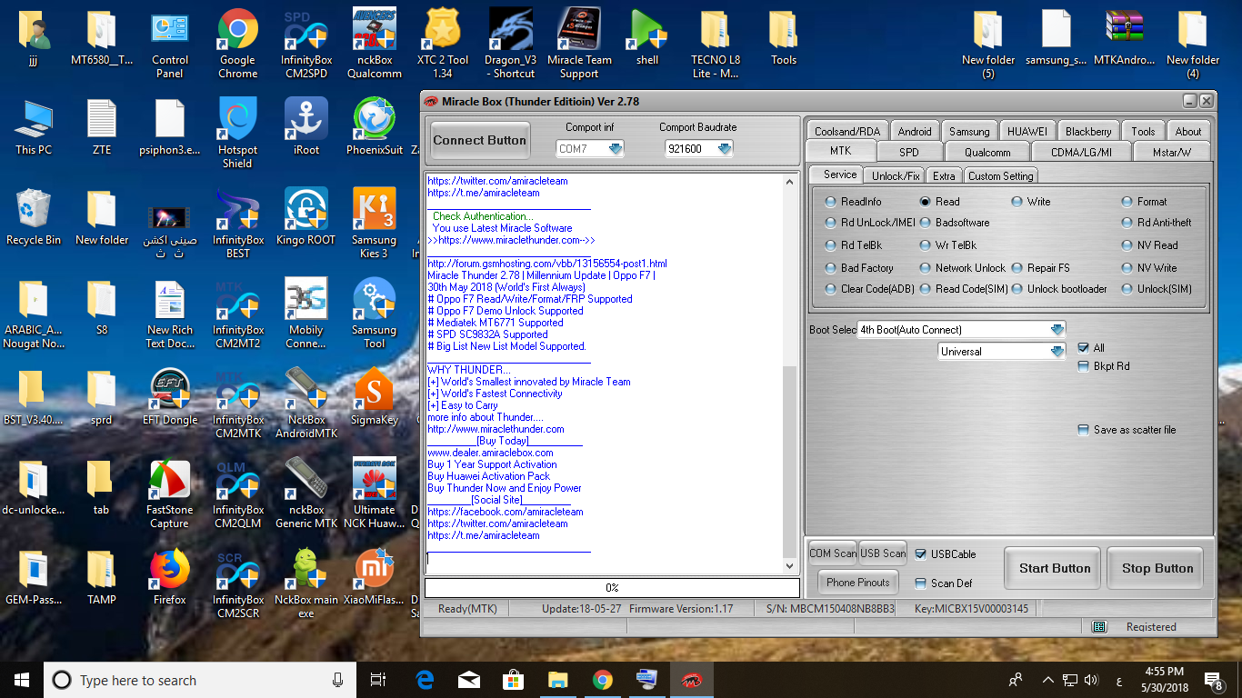Select the Samsung Kies 3 desktop icon
The height and width of the screenshot is (698, 1242).
[x=375, y=224]
